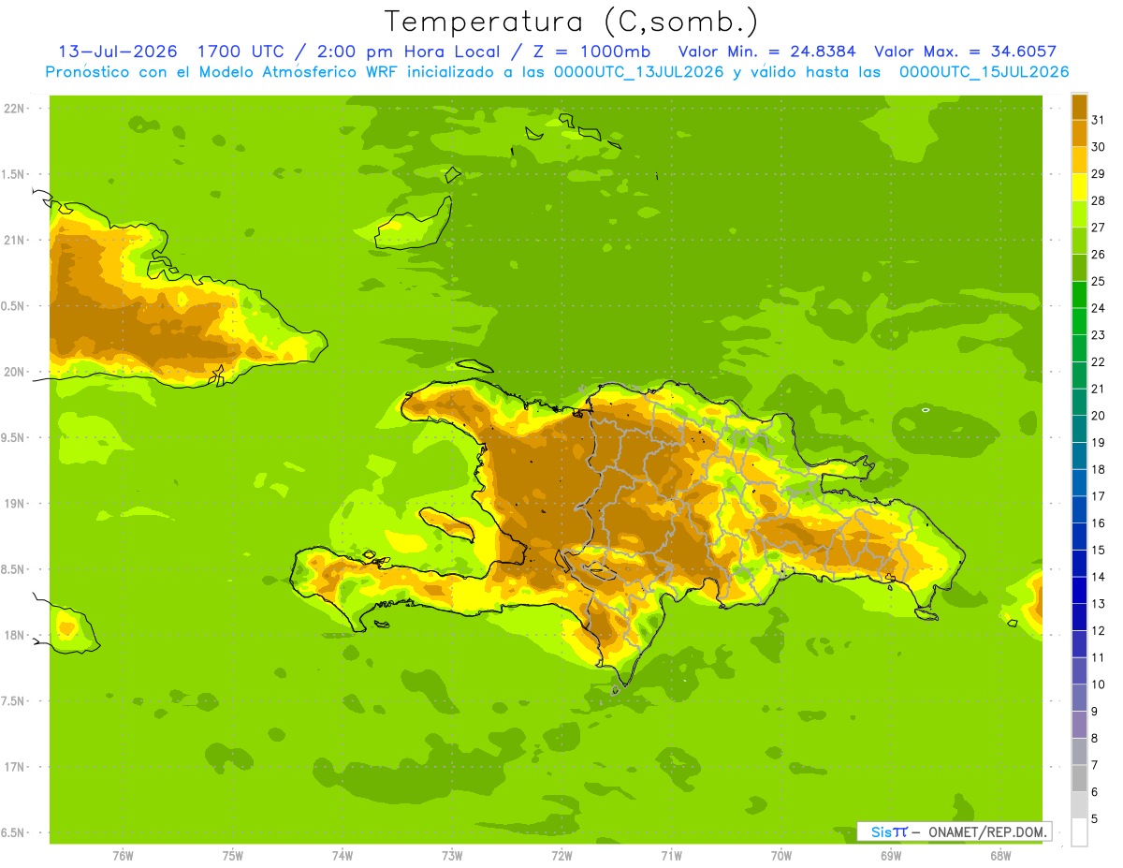Screen dimensions: 1123x868
Task: Click the '70W' longitude axis label
Action: [x=781, y=855]
